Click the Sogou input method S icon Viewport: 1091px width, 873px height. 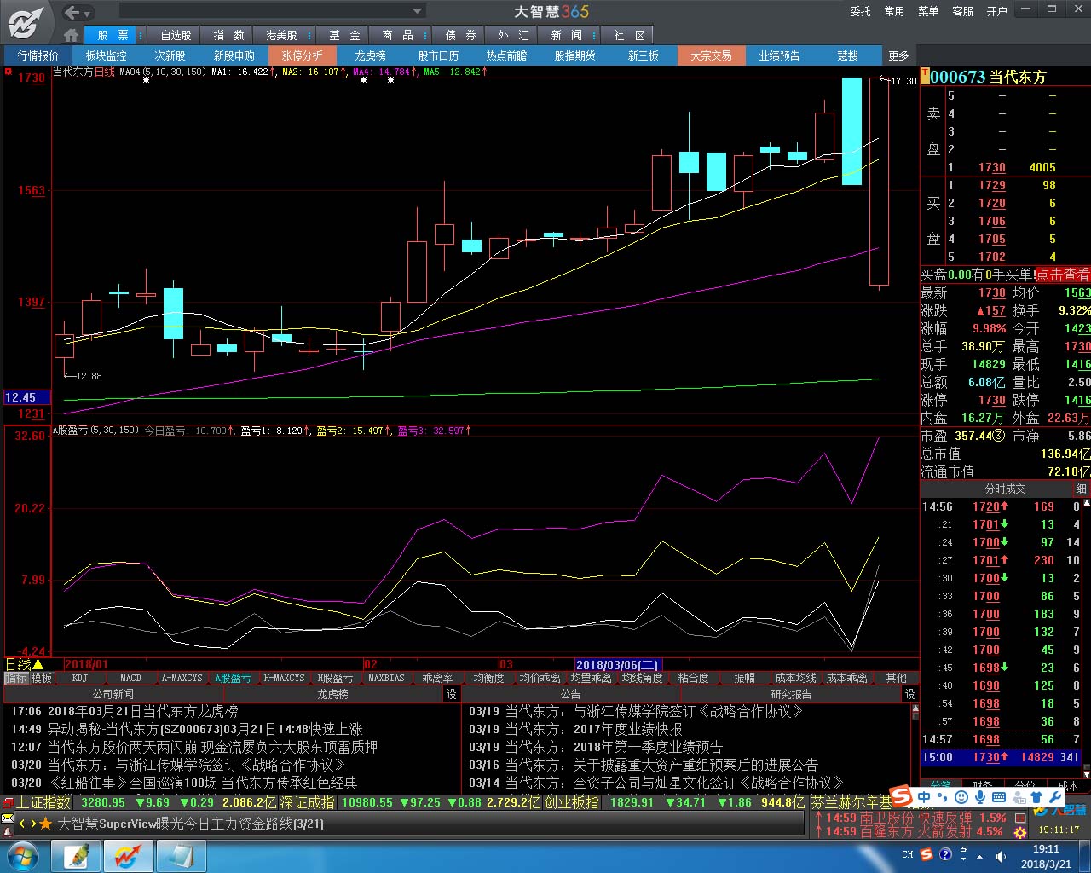click(x=901, y=797)
